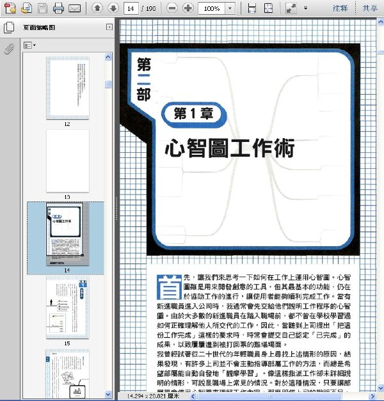This screenshot has height=401, width=384.
Task: Open the thumbnail options menu dropdown
Action: [29, 45]
